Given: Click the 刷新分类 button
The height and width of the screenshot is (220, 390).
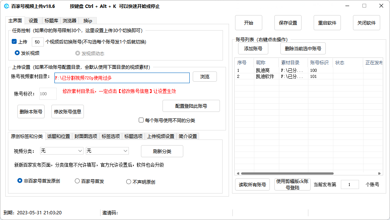Looking at the screenshot, I should click(x=162, y=151).
